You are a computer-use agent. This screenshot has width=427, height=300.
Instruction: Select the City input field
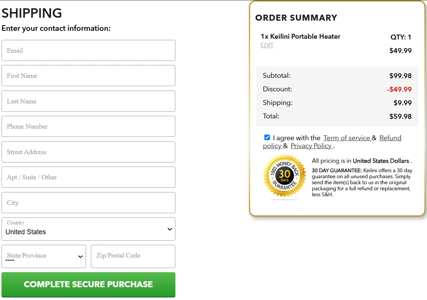tap(88, 203)
